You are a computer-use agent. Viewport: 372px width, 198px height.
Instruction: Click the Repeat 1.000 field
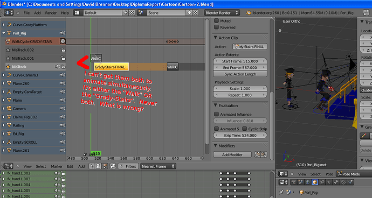coord(240,95)
